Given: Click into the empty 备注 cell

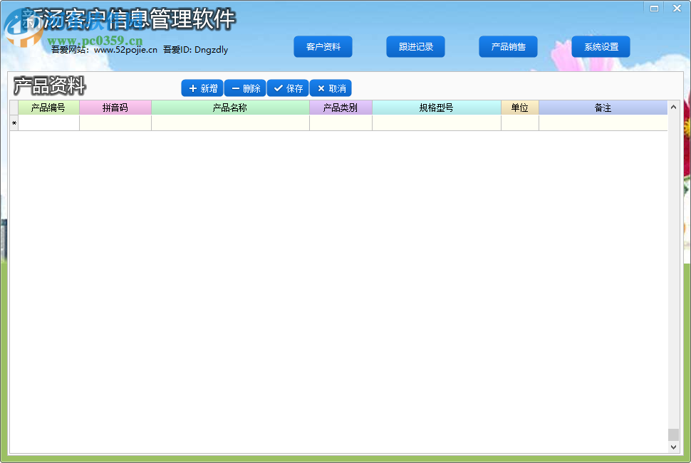Looking at the screenshot, I should pyautogui.click(x=602, y=123).
